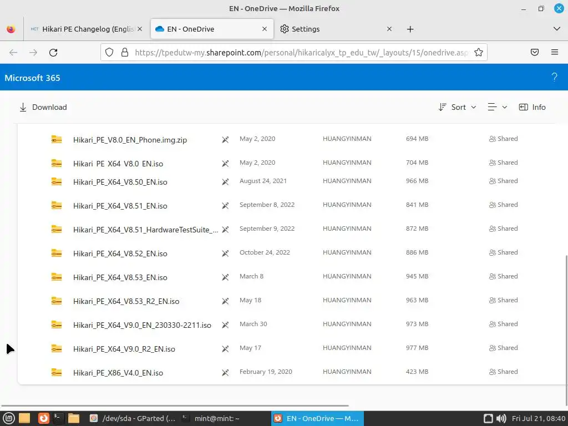Click the August 24, 2021 date
568x426 pixels.
(263, 181)
